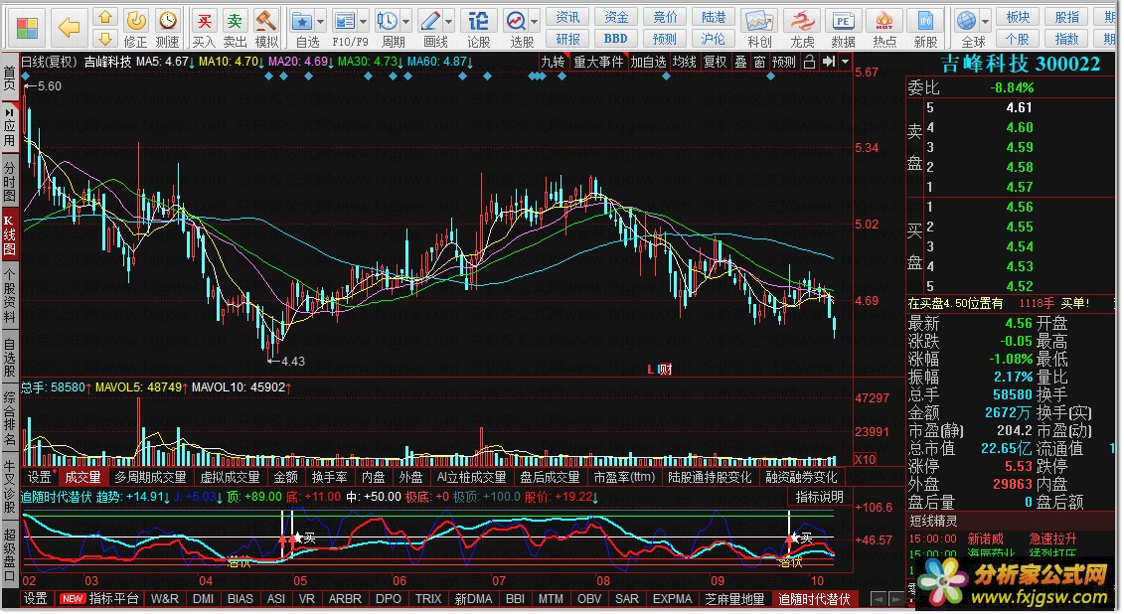Open the 论股 discussion icon

tap(478, 29)
